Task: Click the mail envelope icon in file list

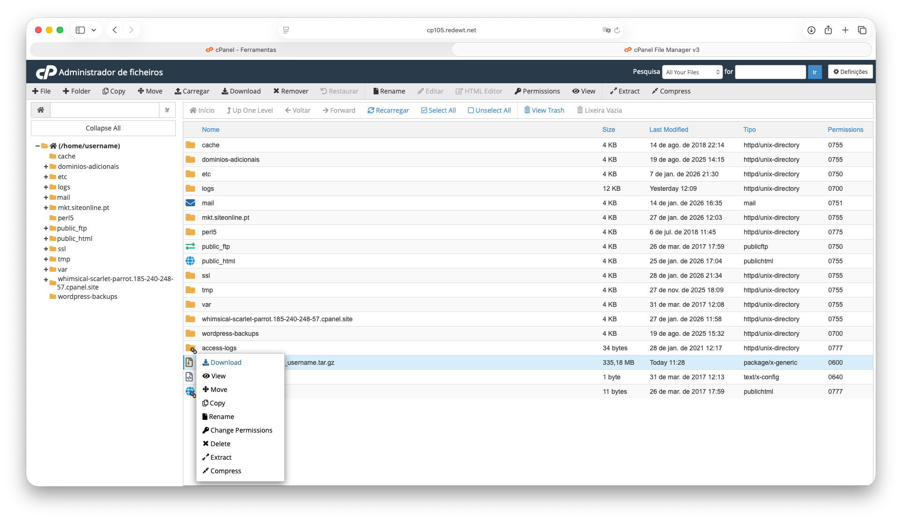Action: point(190,203)
